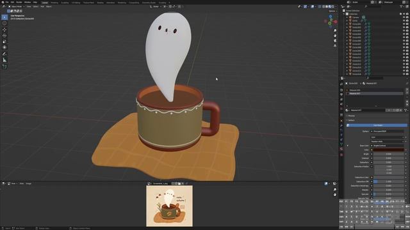Click the viewport pan hand icon
Viewport: 410px width, 230px height.
335,36
